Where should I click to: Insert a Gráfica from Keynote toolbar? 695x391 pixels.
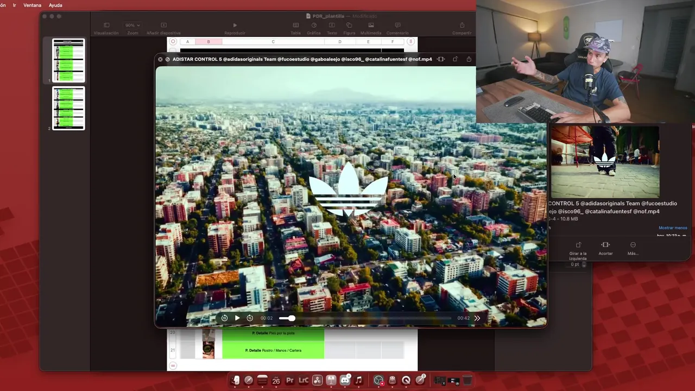[314, 29]
